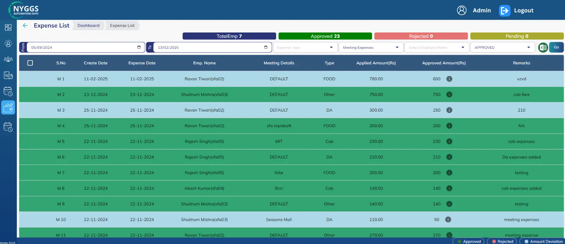This screenshot has height=244, width=565.
Task: Click the Approved legend color chip
Action: (469, 241)
